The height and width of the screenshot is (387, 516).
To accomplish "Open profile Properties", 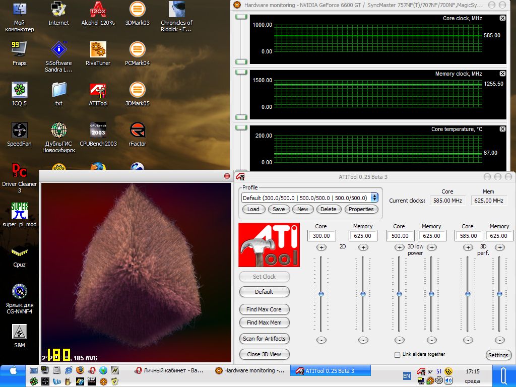I will [x=361, y=209].
